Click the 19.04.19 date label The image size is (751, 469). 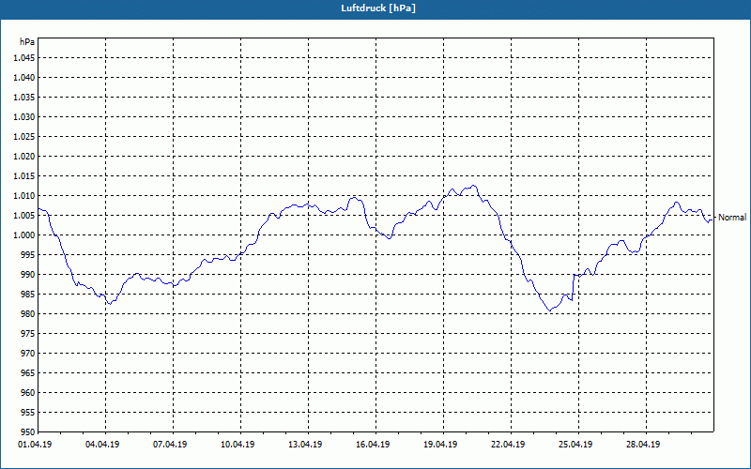coord(440,444)
